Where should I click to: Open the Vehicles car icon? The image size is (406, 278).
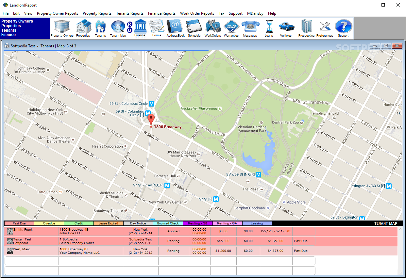pos(286,28)
